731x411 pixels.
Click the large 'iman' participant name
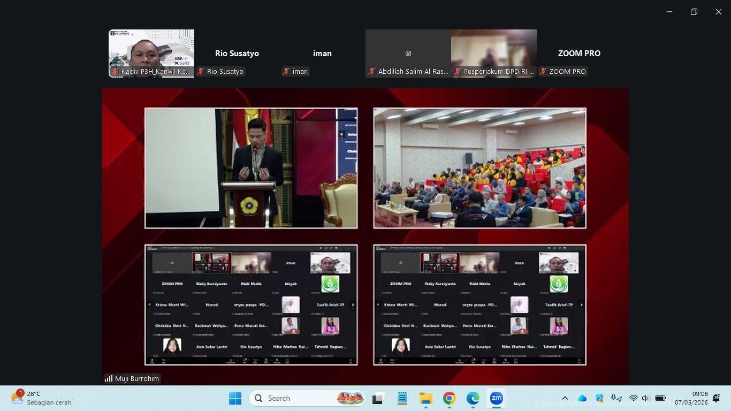coord(322,54)
